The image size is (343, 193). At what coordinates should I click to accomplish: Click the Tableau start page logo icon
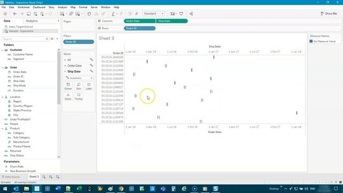[x=5, y=14]
